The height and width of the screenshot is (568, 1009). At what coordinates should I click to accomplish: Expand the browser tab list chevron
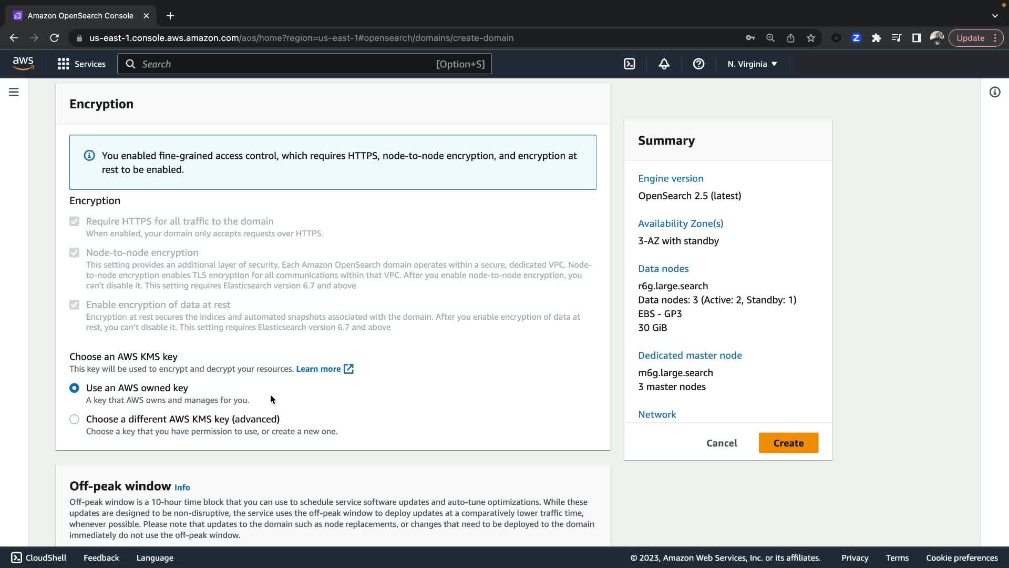995,16
